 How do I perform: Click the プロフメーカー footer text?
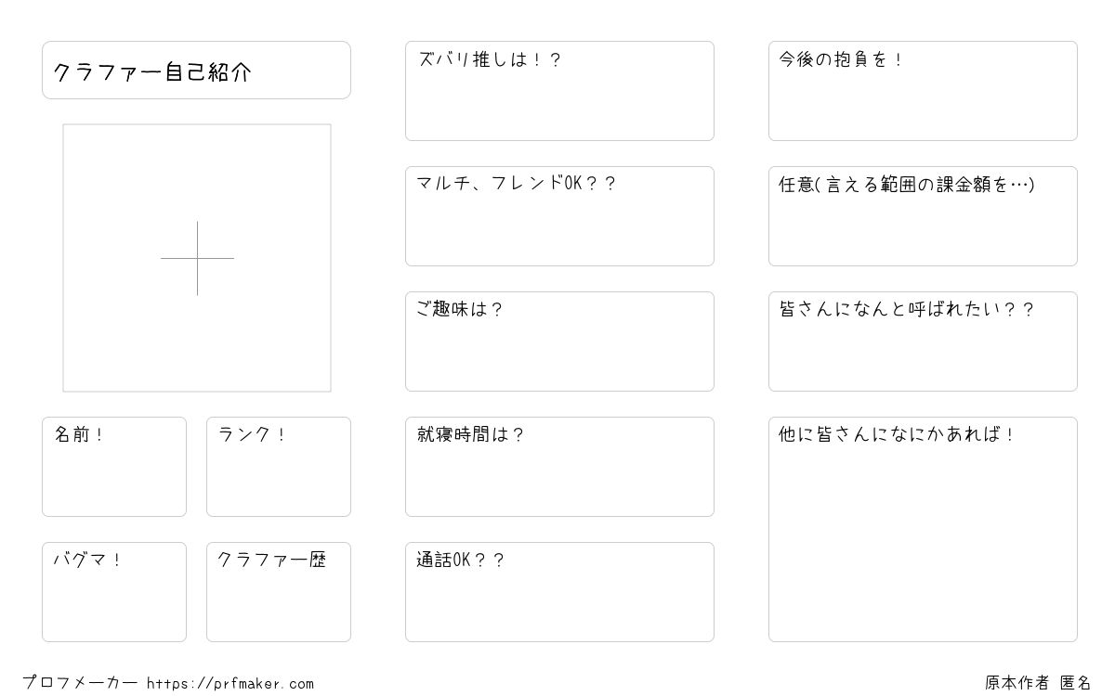(80, 683)
